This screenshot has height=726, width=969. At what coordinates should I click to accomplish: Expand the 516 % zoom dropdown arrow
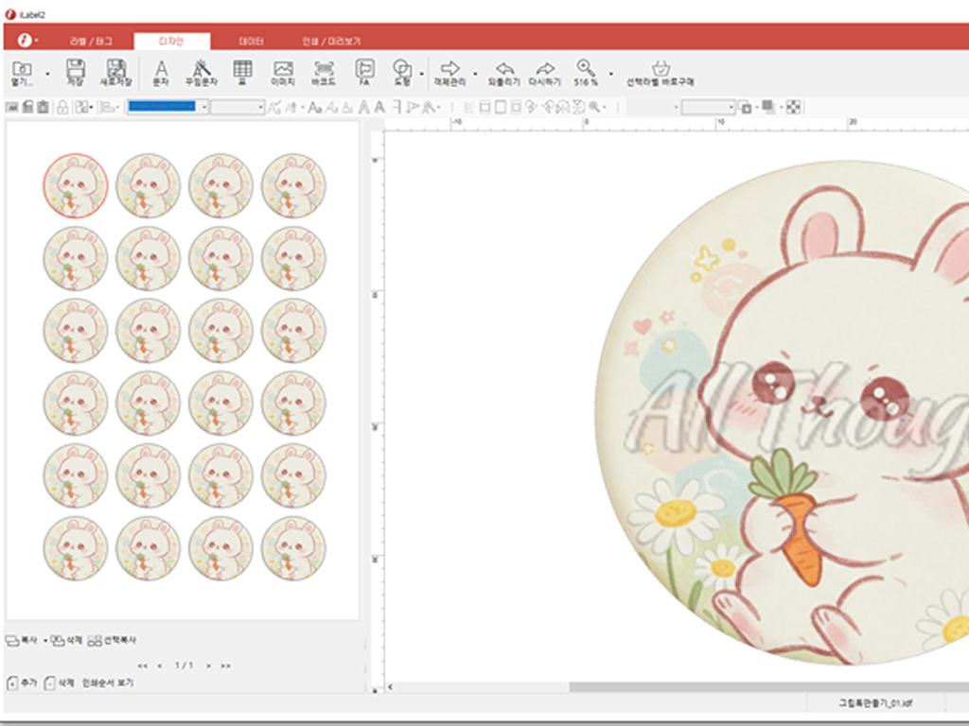(x=610, y=73)
